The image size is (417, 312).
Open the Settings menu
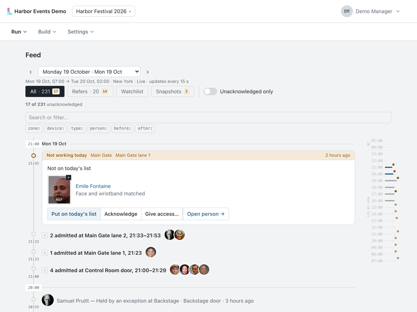[x=81, y=32]
